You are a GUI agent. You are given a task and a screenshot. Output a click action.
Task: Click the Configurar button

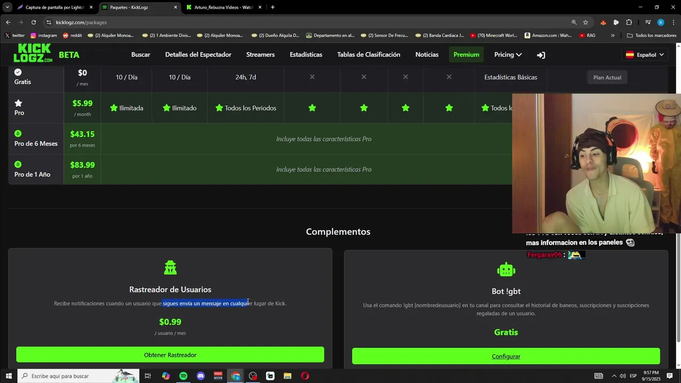506,356
